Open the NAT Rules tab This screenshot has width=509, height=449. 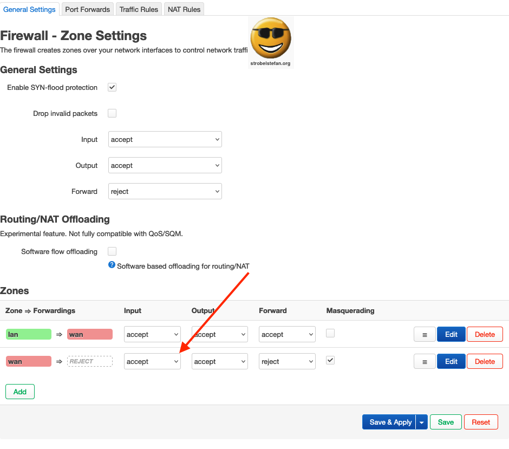[184, 9]
